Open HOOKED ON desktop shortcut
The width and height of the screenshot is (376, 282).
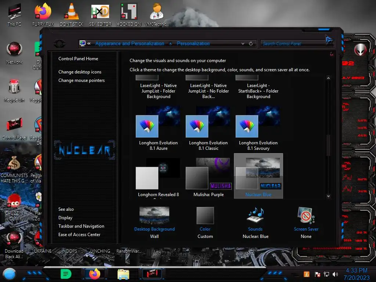click(x=129, y=14)
